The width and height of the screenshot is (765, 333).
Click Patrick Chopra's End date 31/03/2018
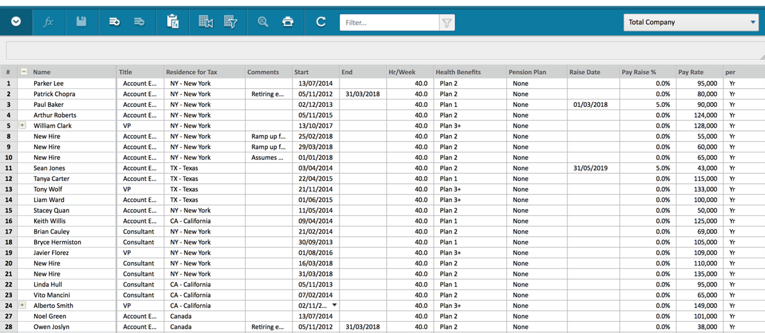click(363, 94)
